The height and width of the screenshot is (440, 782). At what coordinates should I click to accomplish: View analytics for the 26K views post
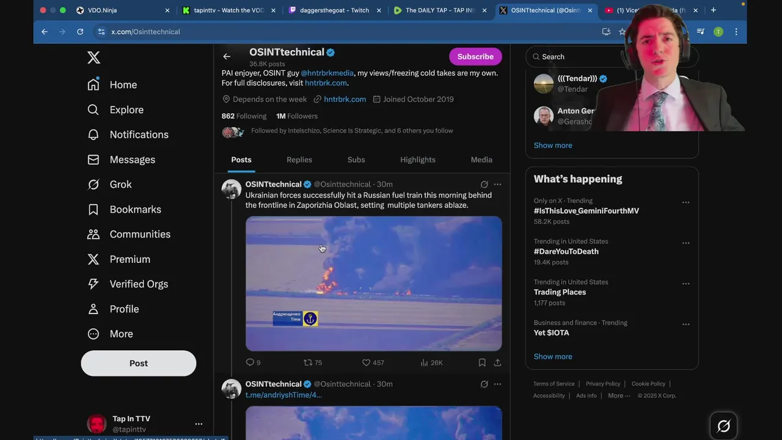(x=431, y=362)
